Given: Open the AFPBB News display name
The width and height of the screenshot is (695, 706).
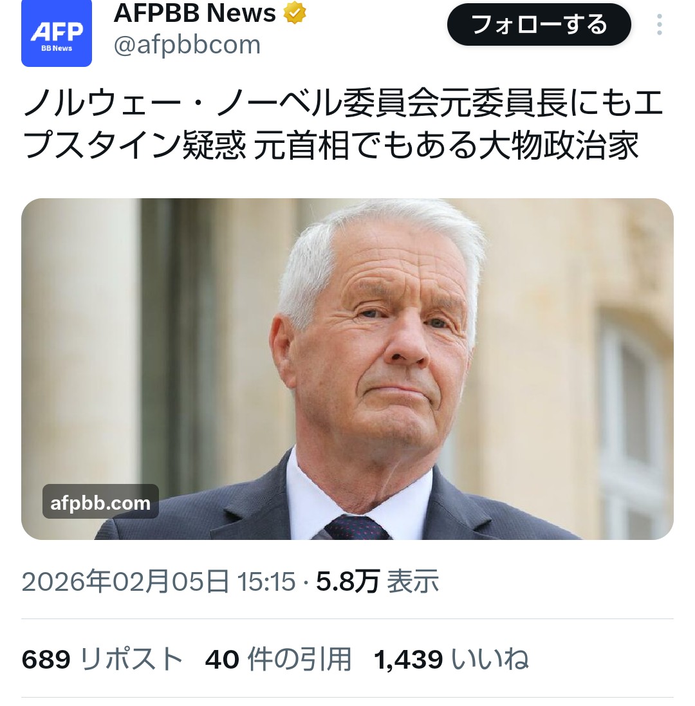Looking at the screenshot, I should pos(194,13).
